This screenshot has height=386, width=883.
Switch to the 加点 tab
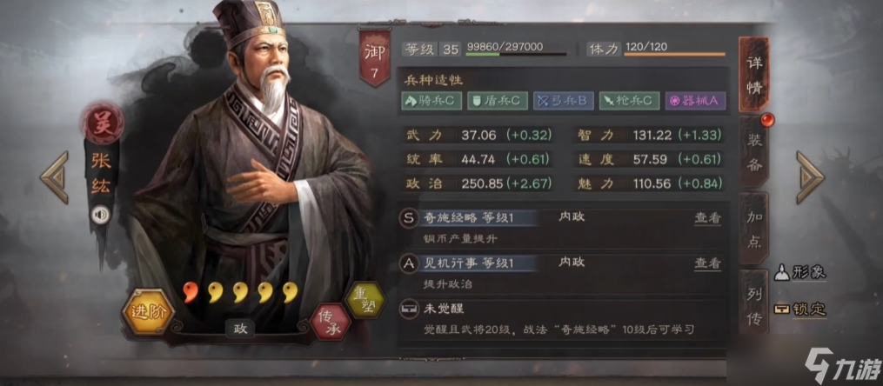coord(754,229)
